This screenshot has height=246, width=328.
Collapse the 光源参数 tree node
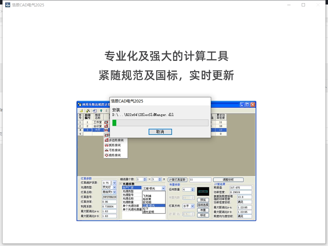pyautogui.click(x=120, y=184)
